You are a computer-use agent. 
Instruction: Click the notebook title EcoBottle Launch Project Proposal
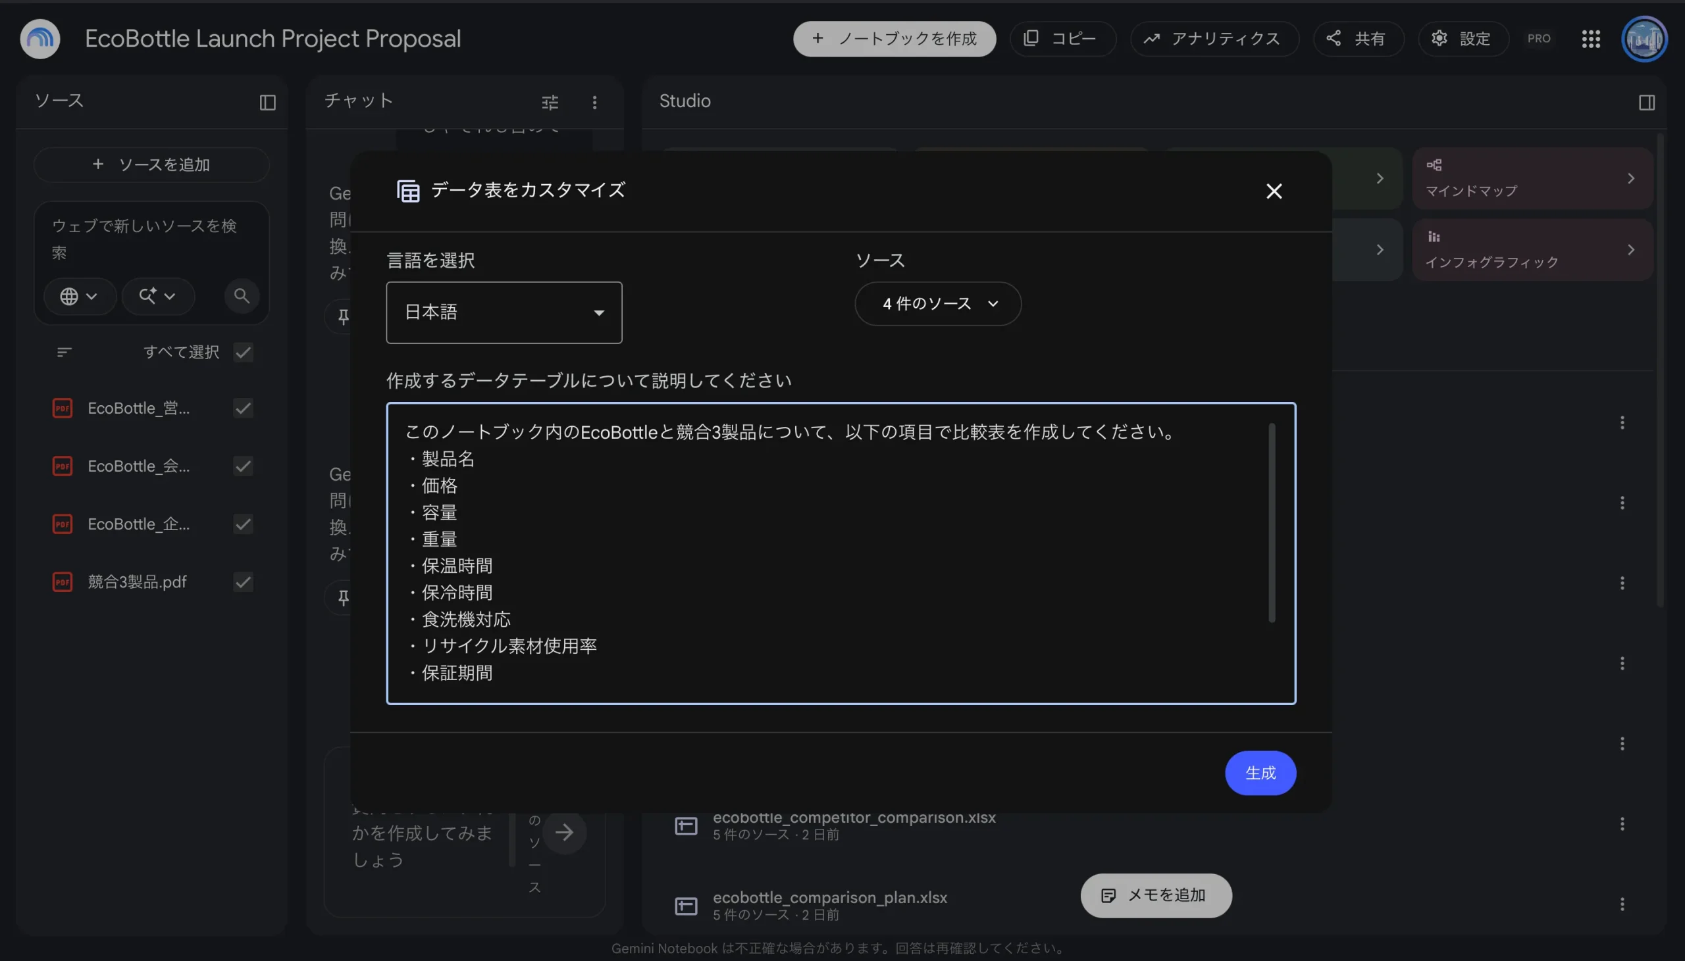(x=272, y=39)
